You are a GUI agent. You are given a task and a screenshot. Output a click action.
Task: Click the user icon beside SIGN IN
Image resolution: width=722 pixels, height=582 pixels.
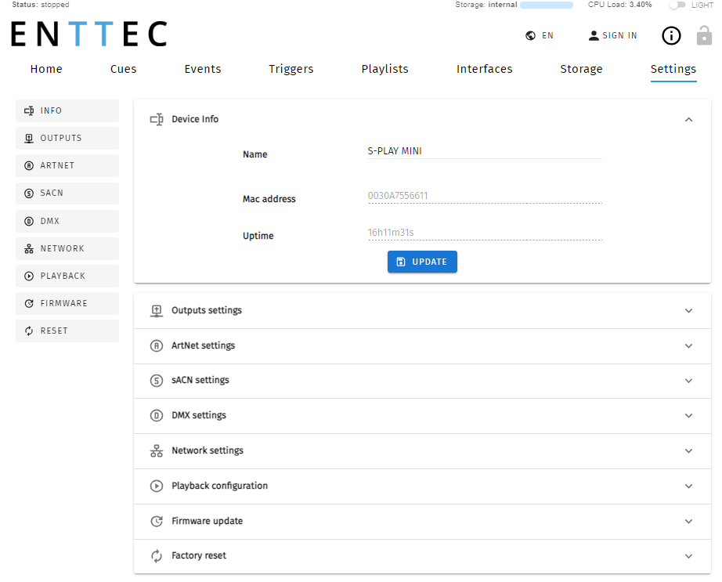coord(594,35)
